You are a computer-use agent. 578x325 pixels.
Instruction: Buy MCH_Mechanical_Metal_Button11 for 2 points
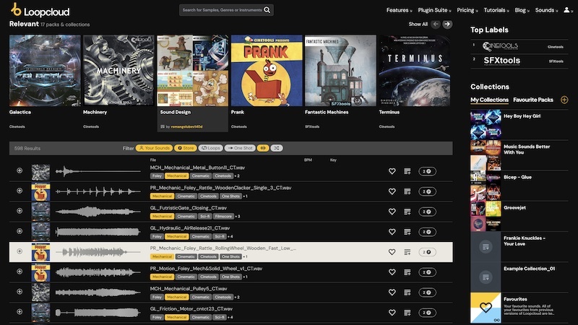(x=427, y=171)
